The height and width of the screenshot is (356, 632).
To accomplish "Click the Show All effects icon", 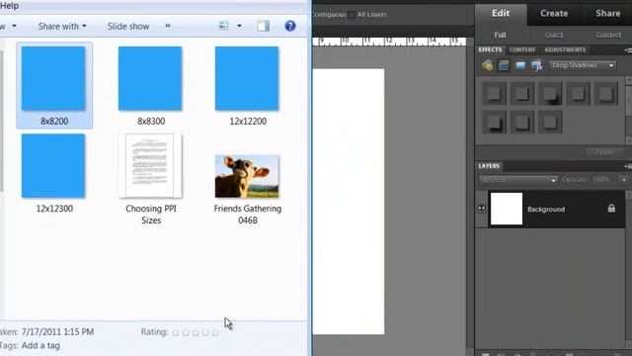I will pos(537,65).
